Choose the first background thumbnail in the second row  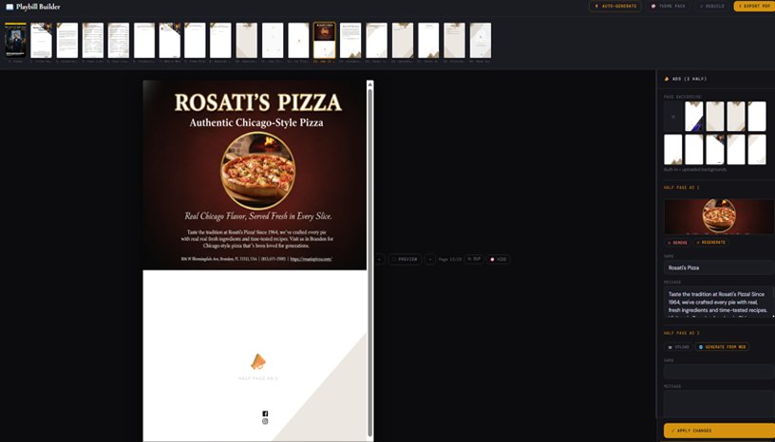(x=672, y=150)
